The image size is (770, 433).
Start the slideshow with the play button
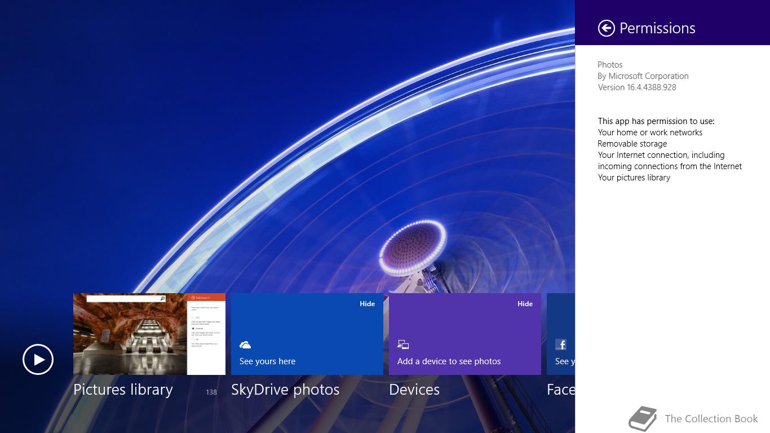(x=38, y=360)
